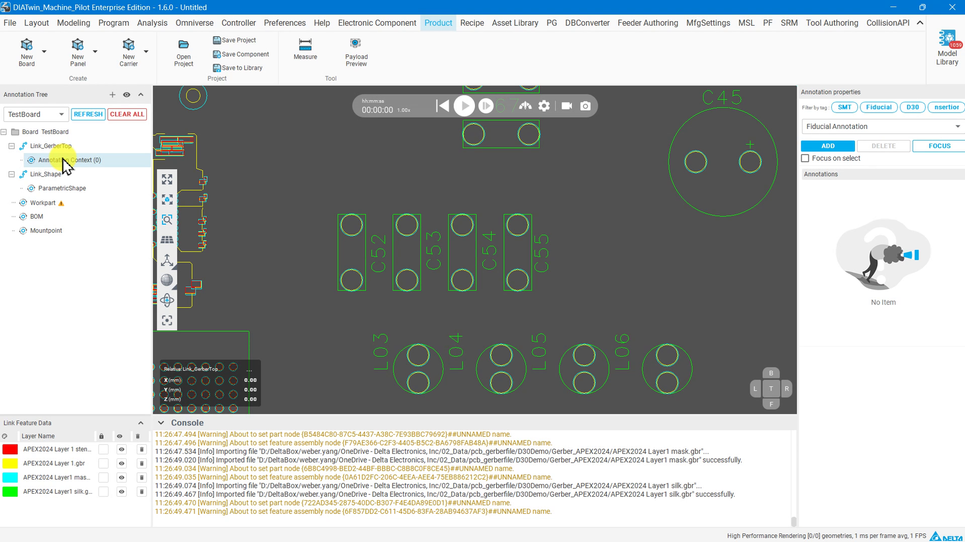This screenshot has height=542, width=965.
Task: Hide the APEX2024 Layer 1.gbr layer
Action: point(122,463)
